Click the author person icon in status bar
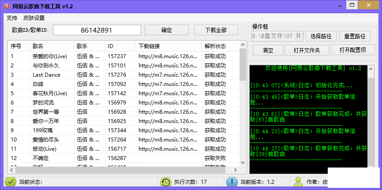 [x=298, y=182]
